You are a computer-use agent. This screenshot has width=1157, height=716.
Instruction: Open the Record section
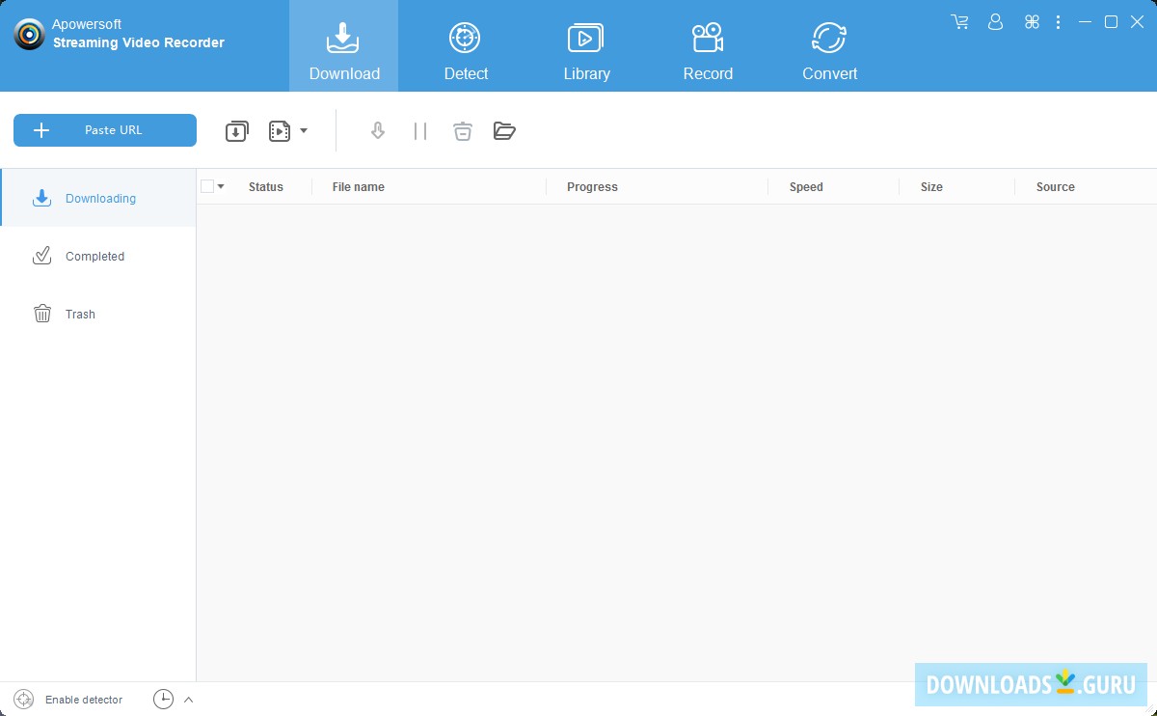(708, 45)
